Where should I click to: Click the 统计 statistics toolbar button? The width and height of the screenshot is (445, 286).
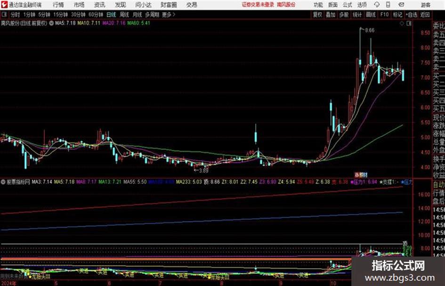pyautogui.click(x=357, y=15)
